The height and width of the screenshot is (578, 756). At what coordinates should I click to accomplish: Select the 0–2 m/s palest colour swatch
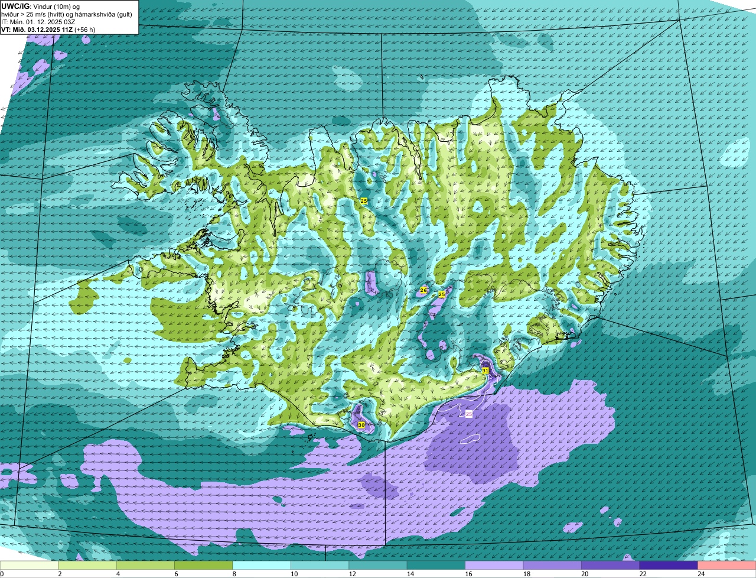[29, 565]
